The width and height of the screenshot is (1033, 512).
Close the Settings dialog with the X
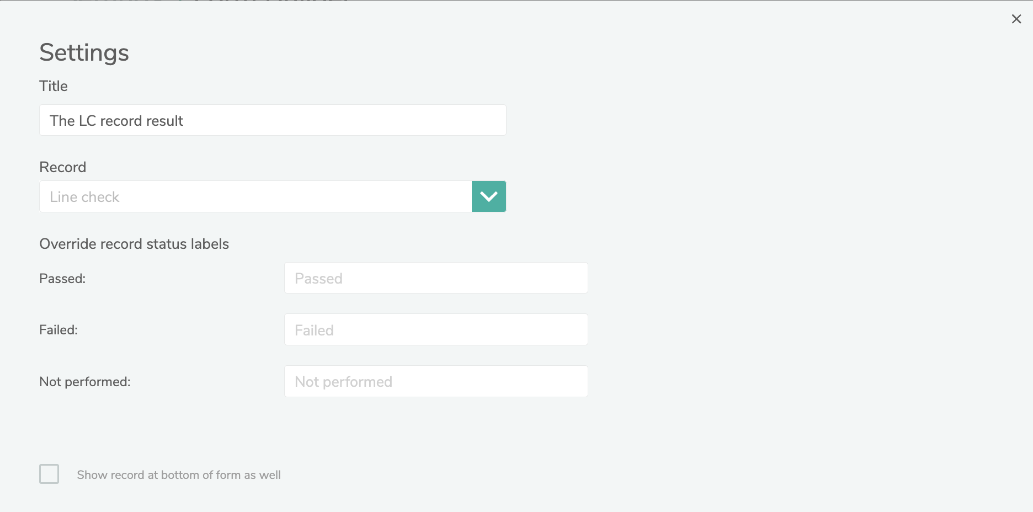pos(1016,19)
